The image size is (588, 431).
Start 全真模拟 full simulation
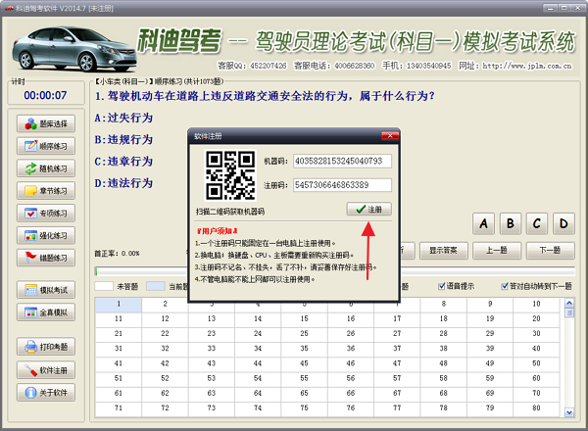tap(46, 312)
